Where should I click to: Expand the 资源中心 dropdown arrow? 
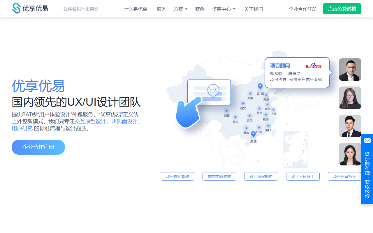pos(234,9)
